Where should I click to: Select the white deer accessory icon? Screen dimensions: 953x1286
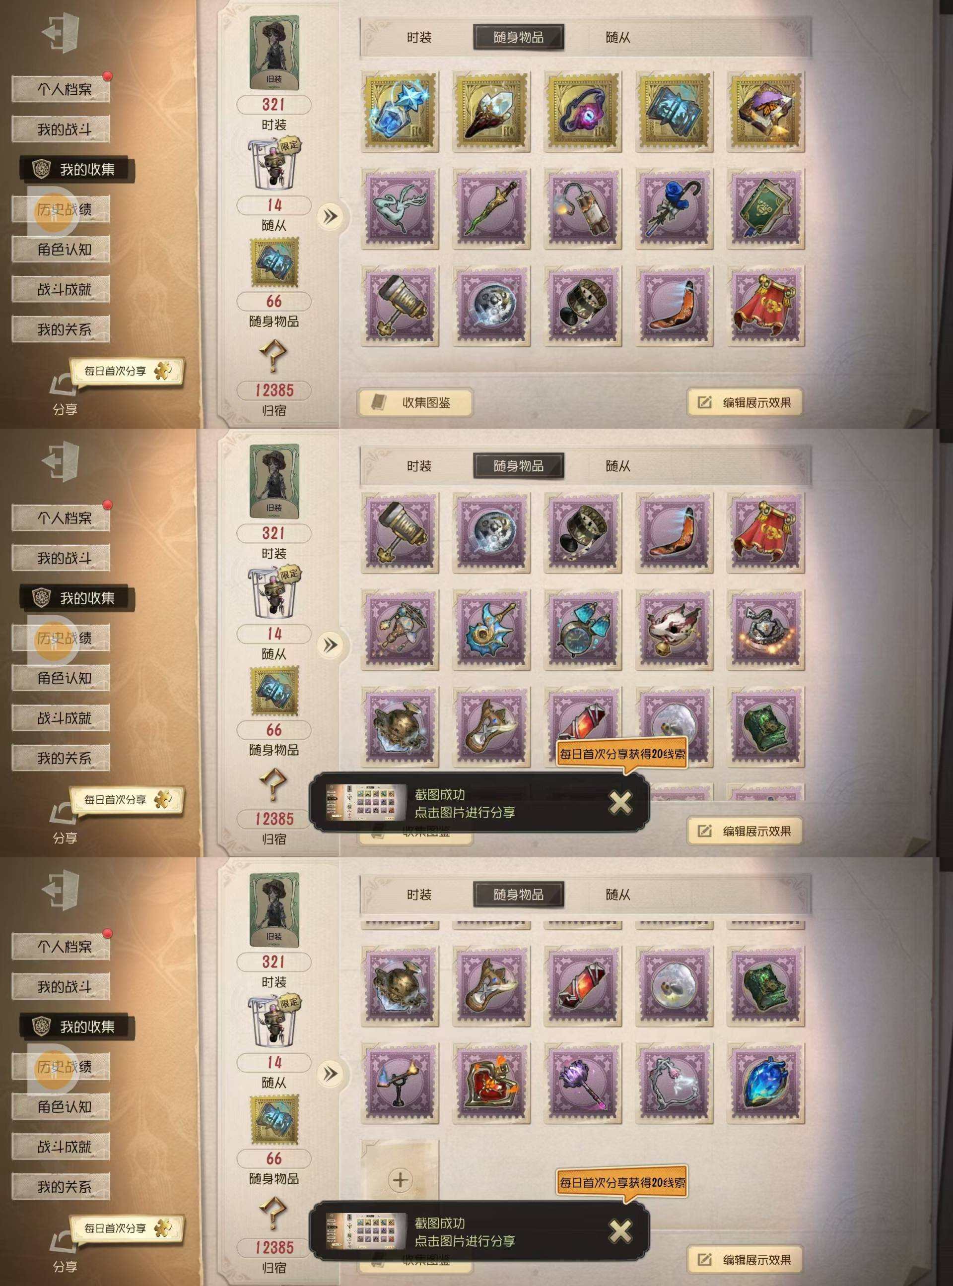click(x=399, y=209)
